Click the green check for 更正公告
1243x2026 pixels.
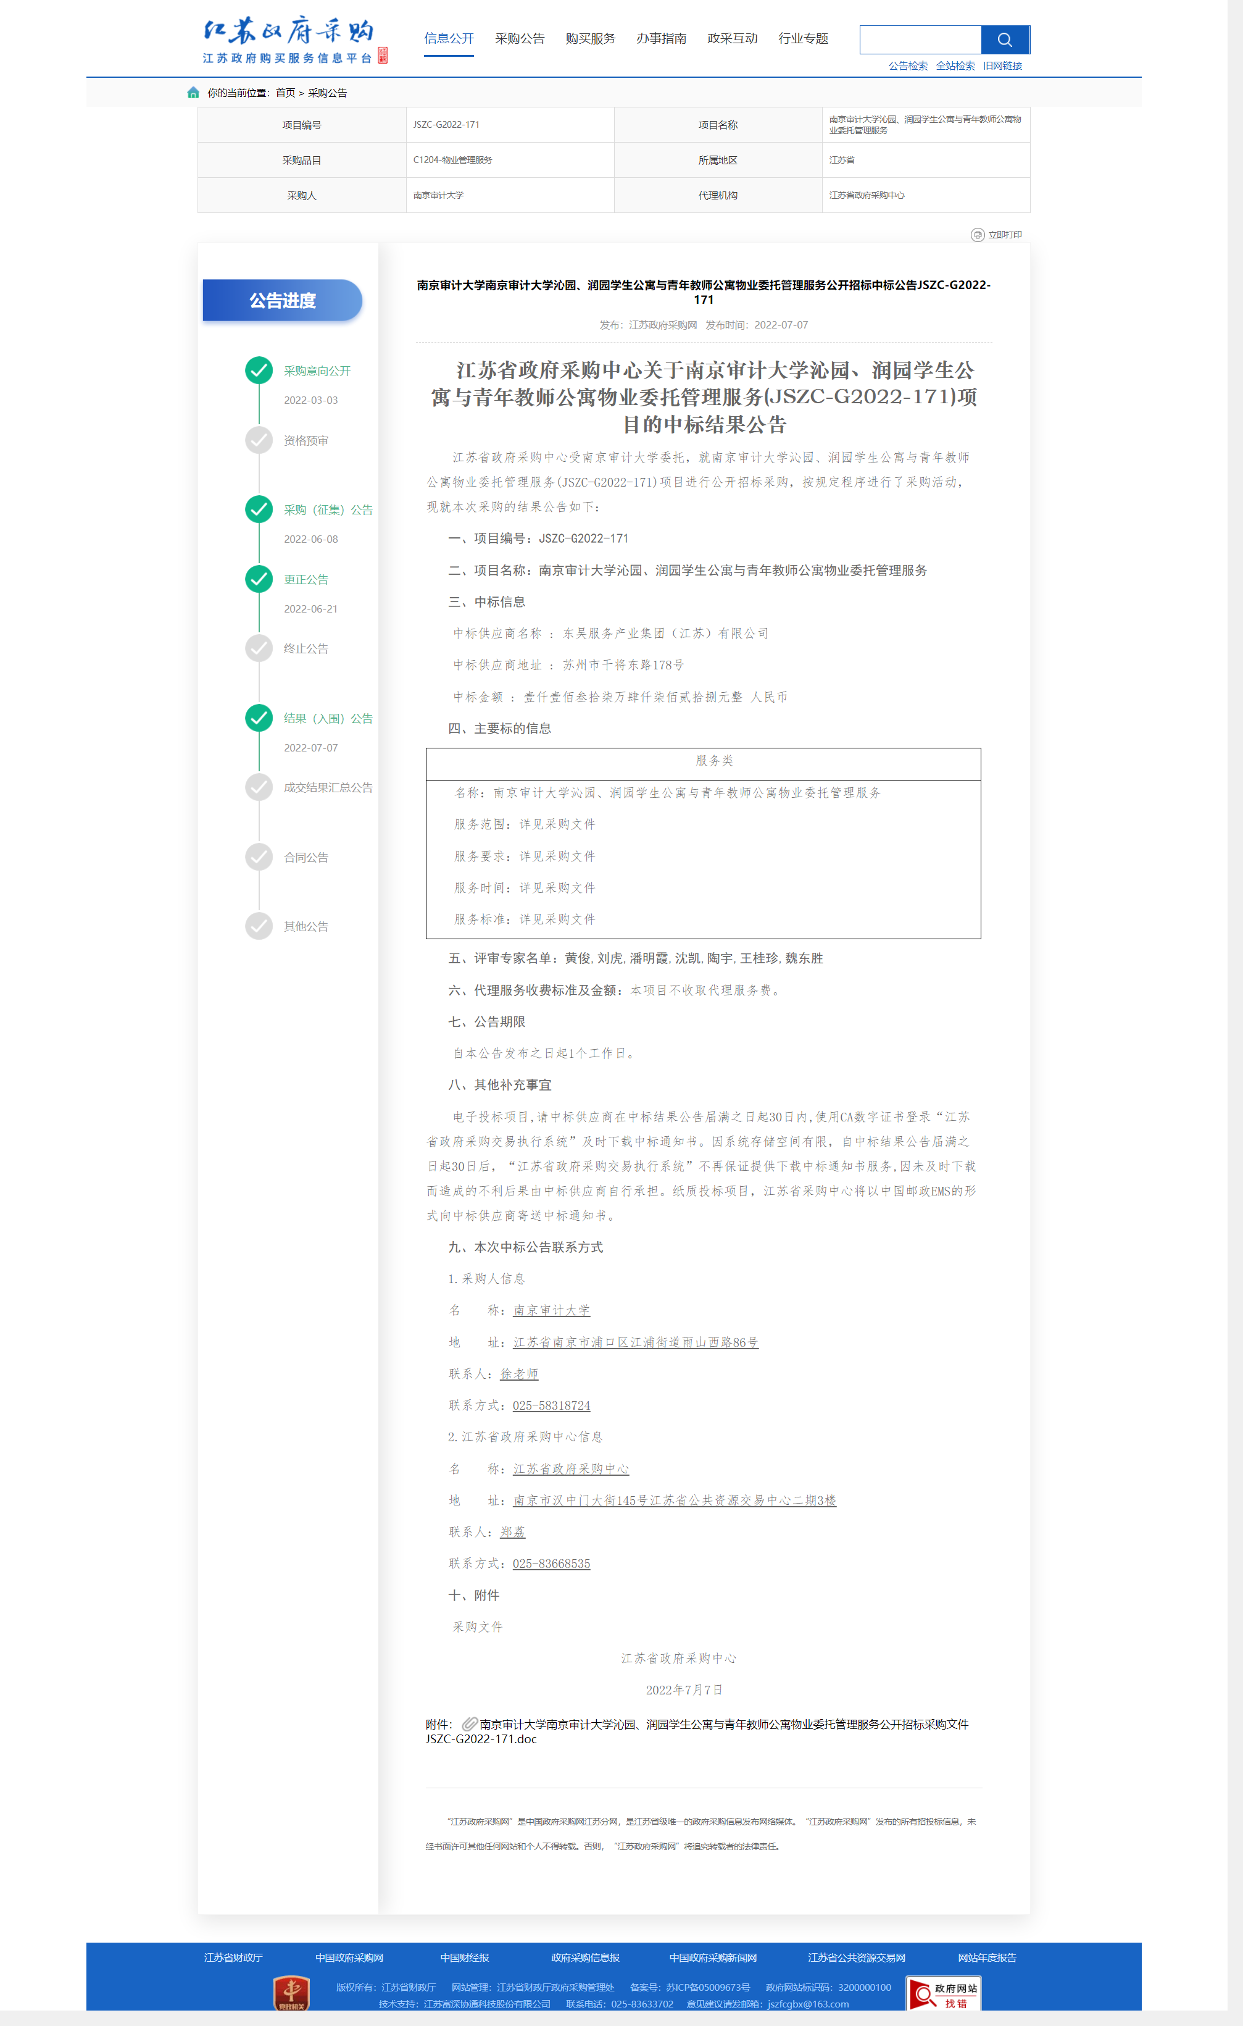click(259, 580)
